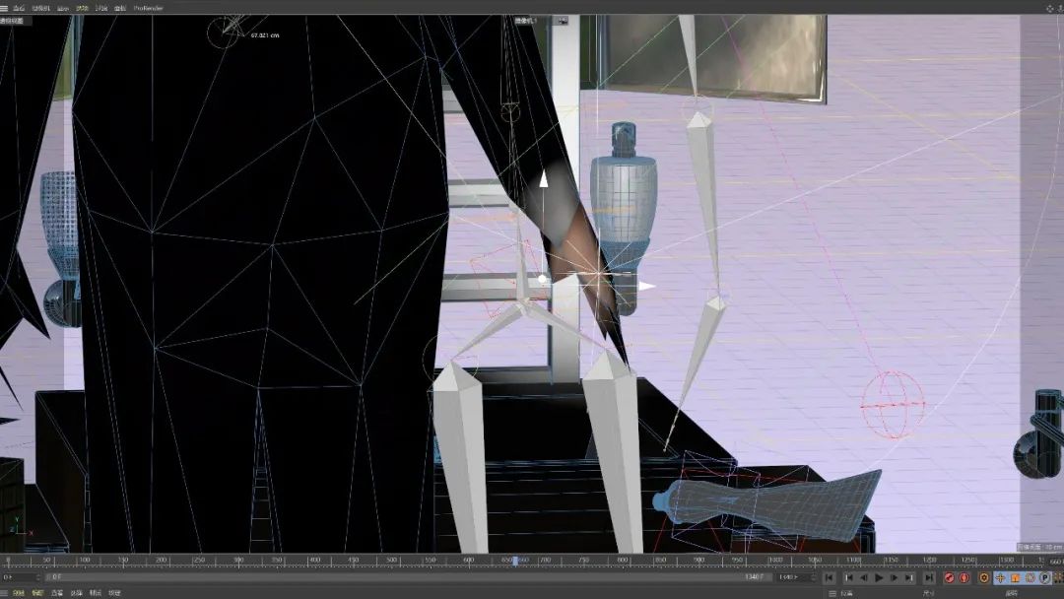
Task: Step to previous frame
Action: pyautogui.click(x=863, y=578)
